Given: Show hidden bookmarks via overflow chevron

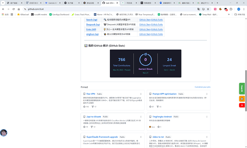Looking at the screenshot, I should [x=229, y=14].
